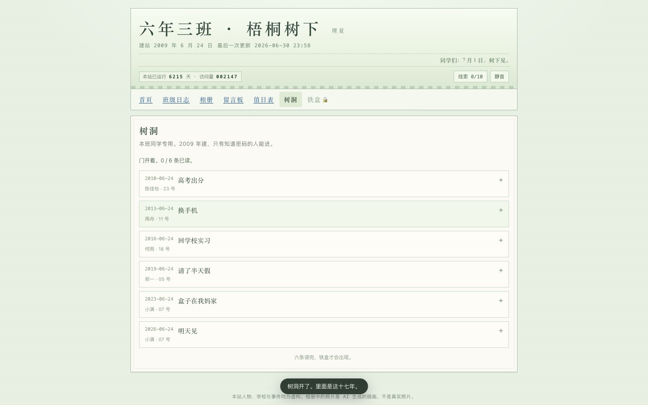Image resolution: width=648 pixels, height=405 pixels.
Task: Open the 线索 0/10 clues counter
Action: point(470,76)
